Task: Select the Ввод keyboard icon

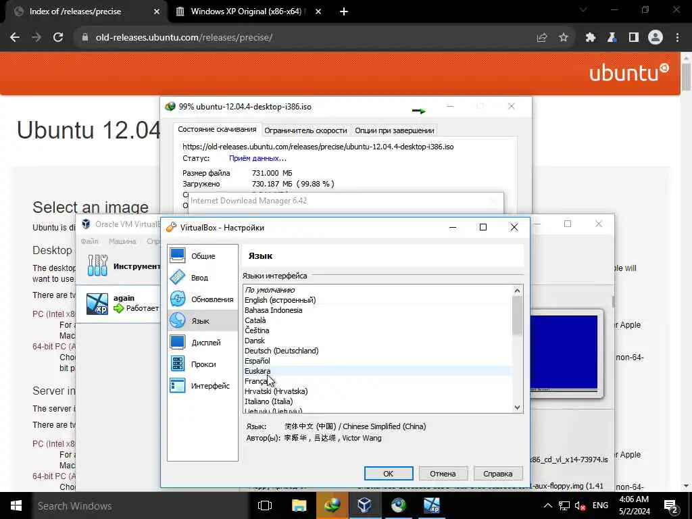Action: (178, 277)
